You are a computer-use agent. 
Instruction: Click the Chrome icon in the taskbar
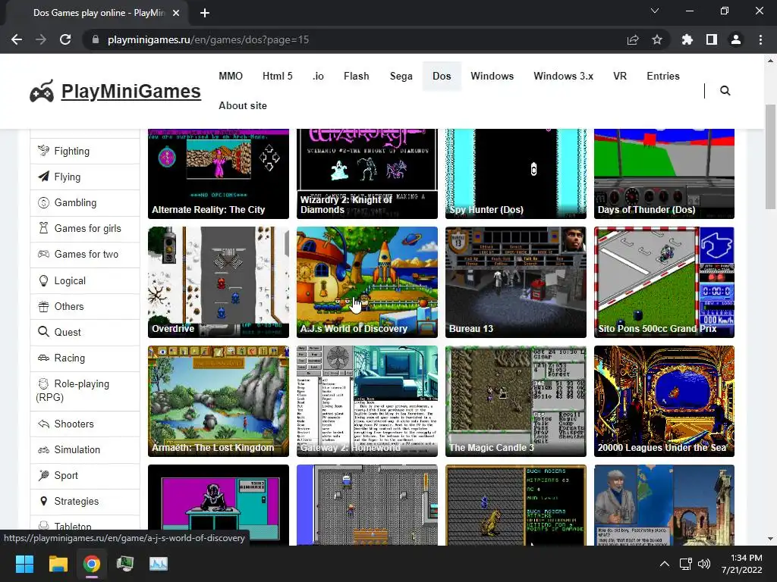coord(92,564)
